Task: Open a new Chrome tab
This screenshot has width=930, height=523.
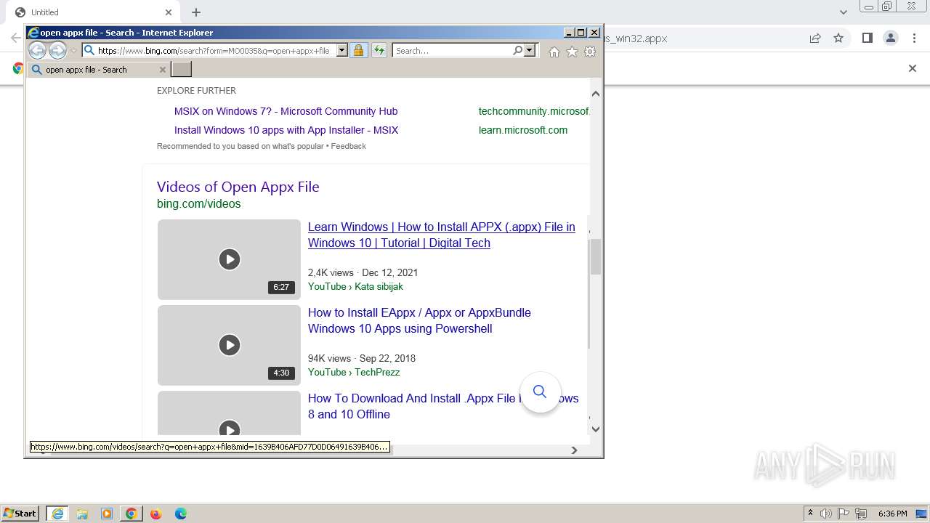Action: (196, 12)
